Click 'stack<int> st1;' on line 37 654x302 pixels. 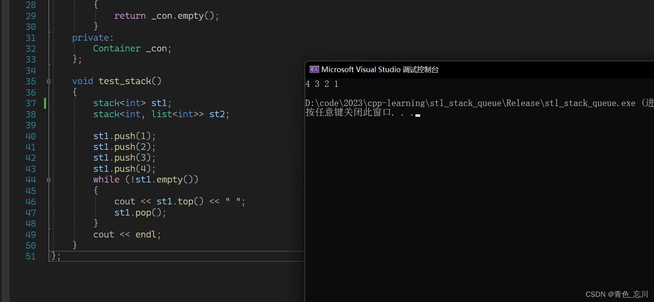click(132, 103)
